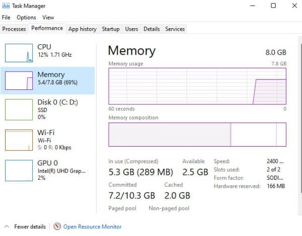Maximize the Task Manager window
This screenshot has width=302, height=236.
273,6
